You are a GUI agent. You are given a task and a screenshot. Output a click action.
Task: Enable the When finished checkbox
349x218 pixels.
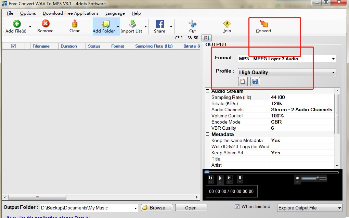tap(237, 206)
